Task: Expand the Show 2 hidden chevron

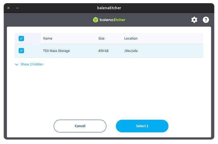Action: pos(16,65)
